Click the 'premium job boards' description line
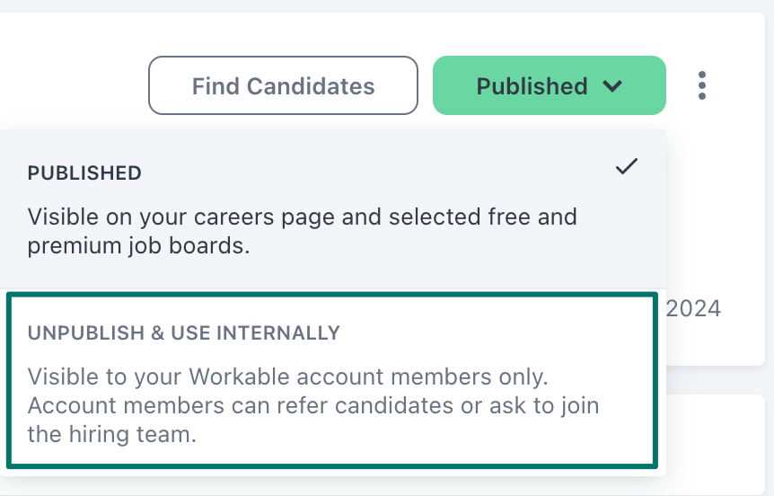This screenshot has width=774, height=496. [138, 245]
